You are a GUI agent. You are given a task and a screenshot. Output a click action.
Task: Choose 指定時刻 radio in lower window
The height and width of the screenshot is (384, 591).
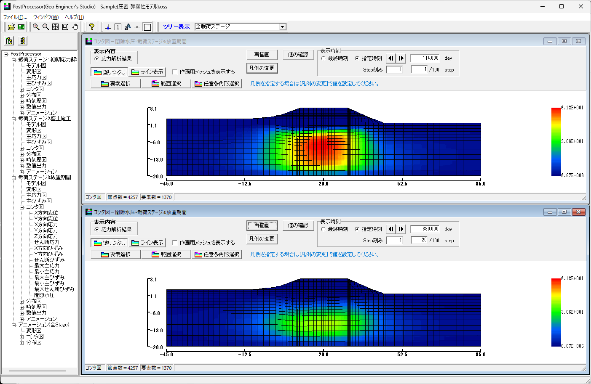368,229
